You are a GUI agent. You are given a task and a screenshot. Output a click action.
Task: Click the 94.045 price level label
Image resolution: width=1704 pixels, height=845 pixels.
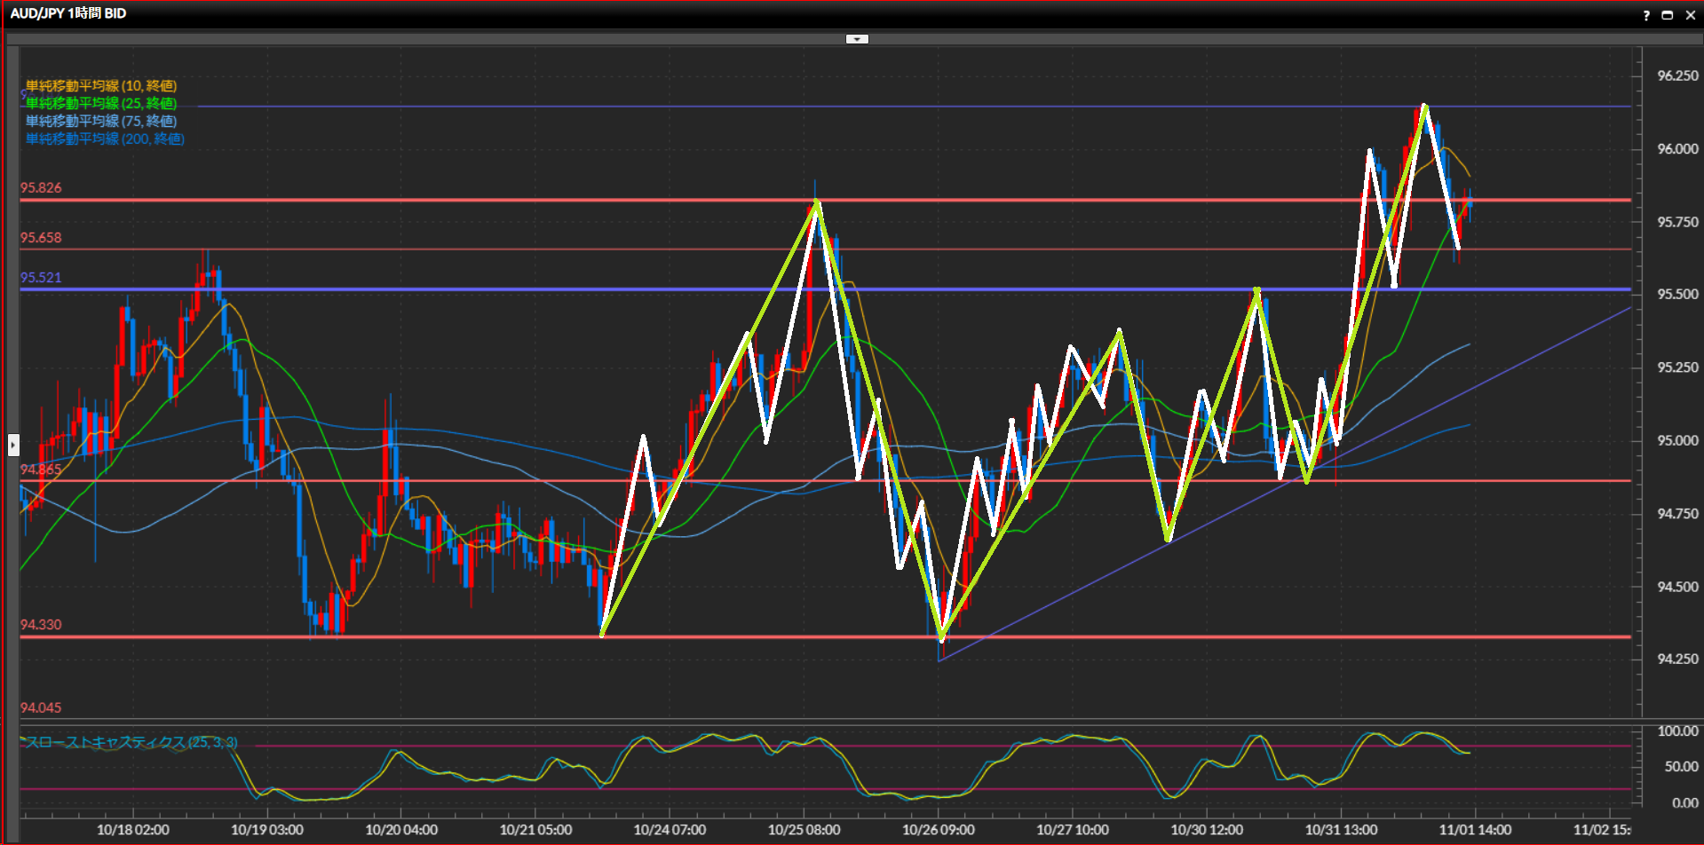point(41,708)
